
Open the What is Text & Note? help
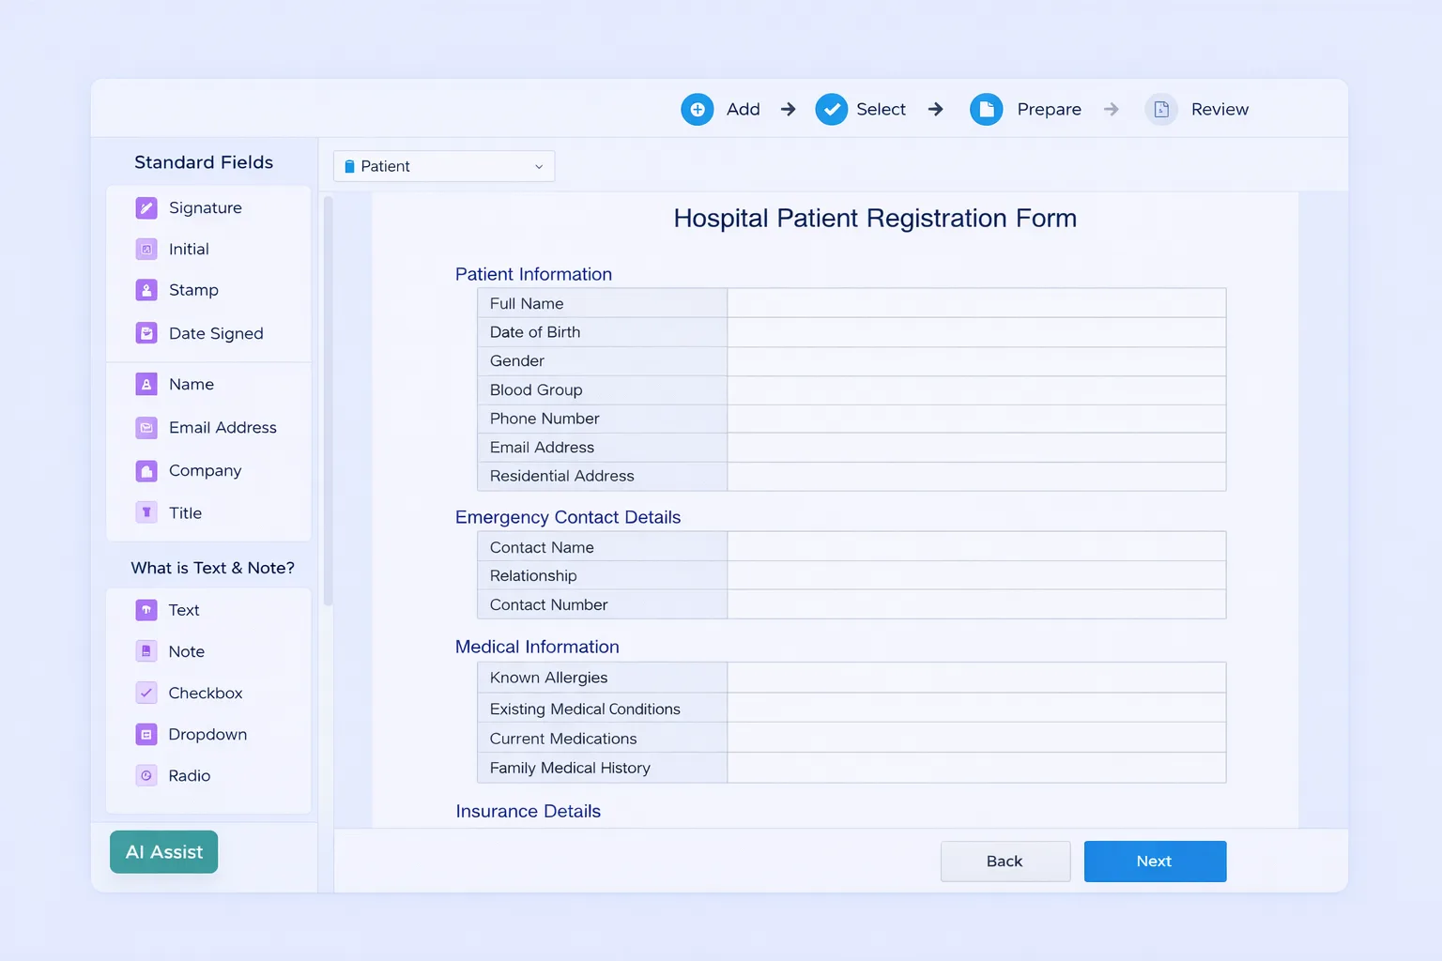coord(213,568)
